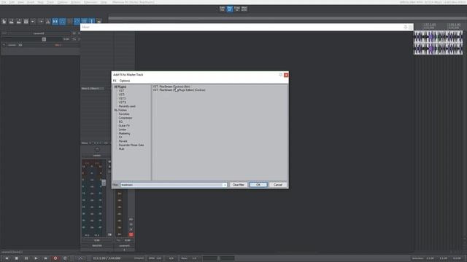Image resolution: width=467 pixels, height=262 pixels.
Task: Toggle item grouping in the main toolbar
Action: click(x=62, y=21)
